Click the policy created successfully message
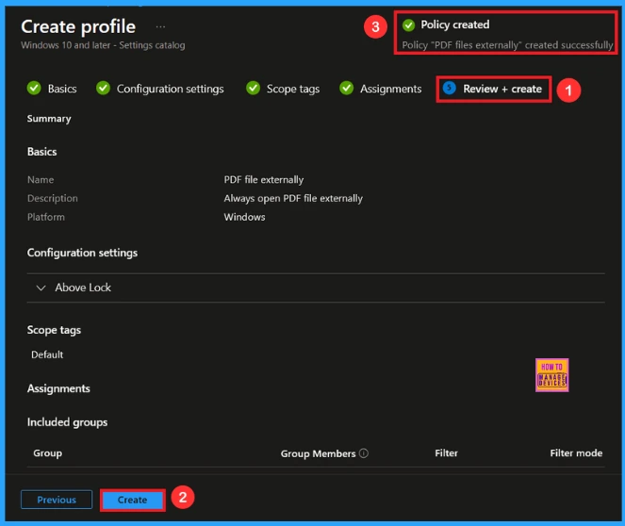Viewport: 625px width, 526px height. [x=507, y=45]
